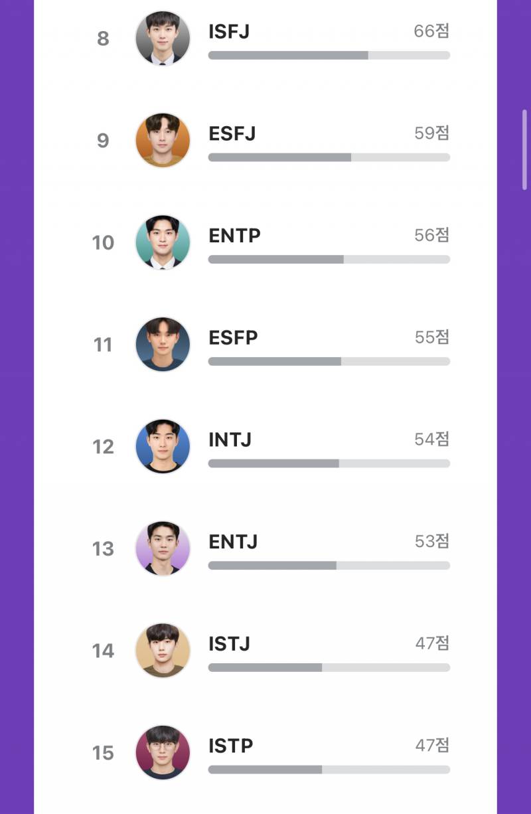531x814 pixels.
Task: Tap the 59점 score of ESFJ
Action: click(x=432, y=133)
